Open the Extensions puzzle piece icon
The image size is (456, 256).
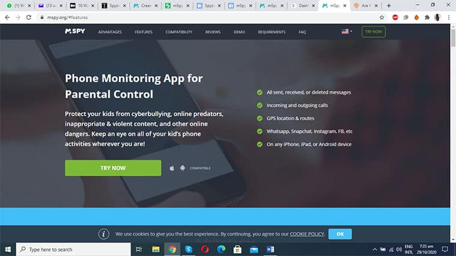point(427,17)
